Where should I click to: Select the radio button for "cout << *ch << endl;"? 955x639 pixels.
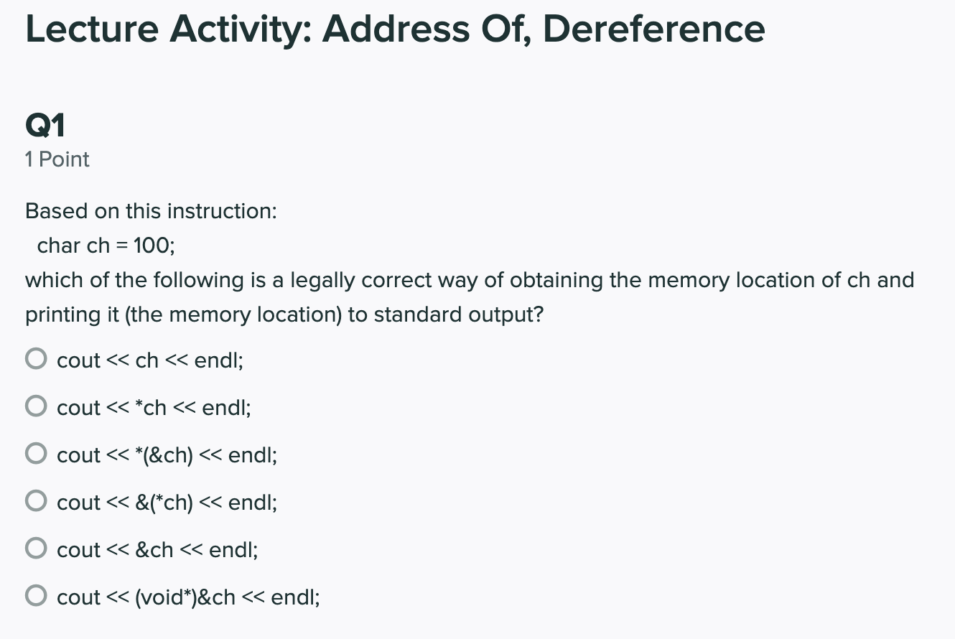35,405
